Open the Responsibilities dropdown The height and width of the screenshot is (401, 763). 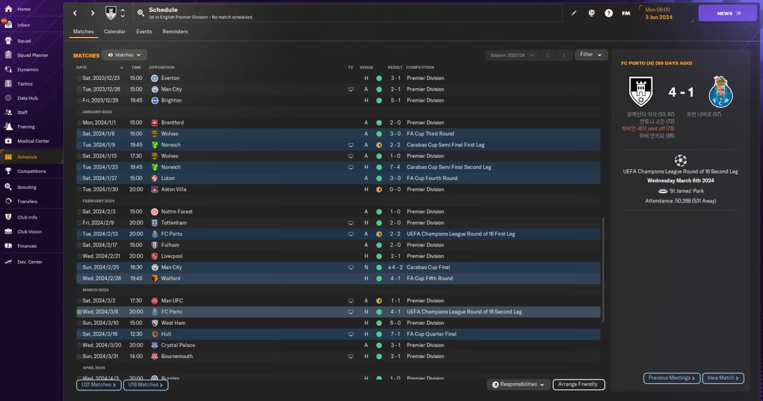[519, 385]
